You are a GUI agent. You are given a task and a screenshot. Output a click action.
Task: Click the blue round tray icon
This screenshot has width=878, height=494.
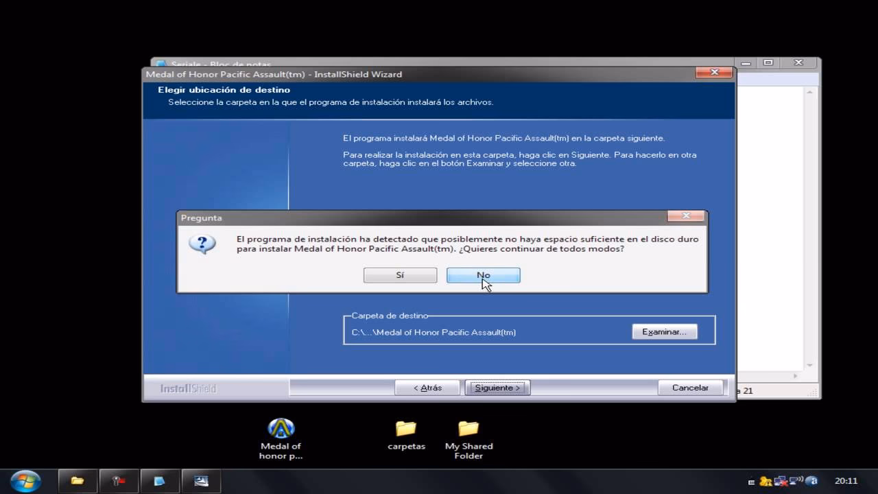pos(811,481)
